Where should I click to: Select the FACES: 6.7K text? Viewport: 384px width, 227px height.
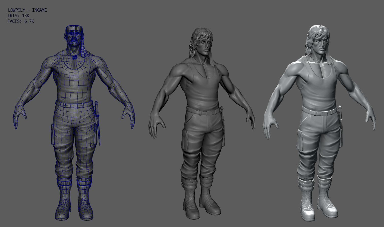21,22
